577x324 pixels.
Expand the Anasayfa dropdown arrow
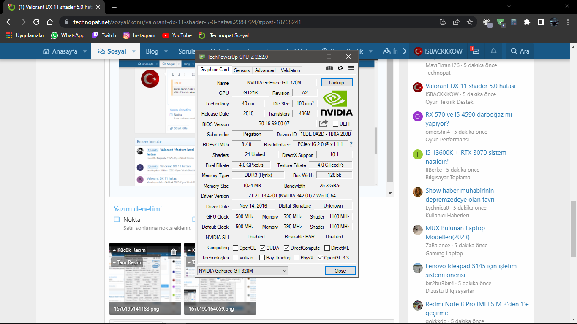(85, 51)
